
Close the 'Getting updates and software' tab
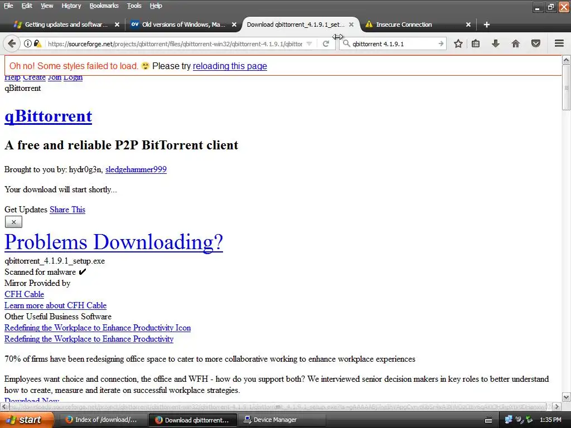(117, 25)
